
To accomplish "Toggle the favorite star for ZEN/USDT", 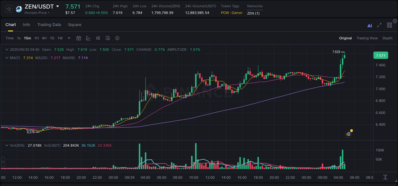I will (x=9, y=9).
